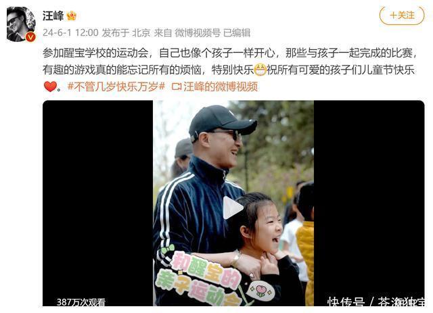Click the crown membership icon beside 汪峰
This screenshot has height=313, width=433.
point(71,16)
